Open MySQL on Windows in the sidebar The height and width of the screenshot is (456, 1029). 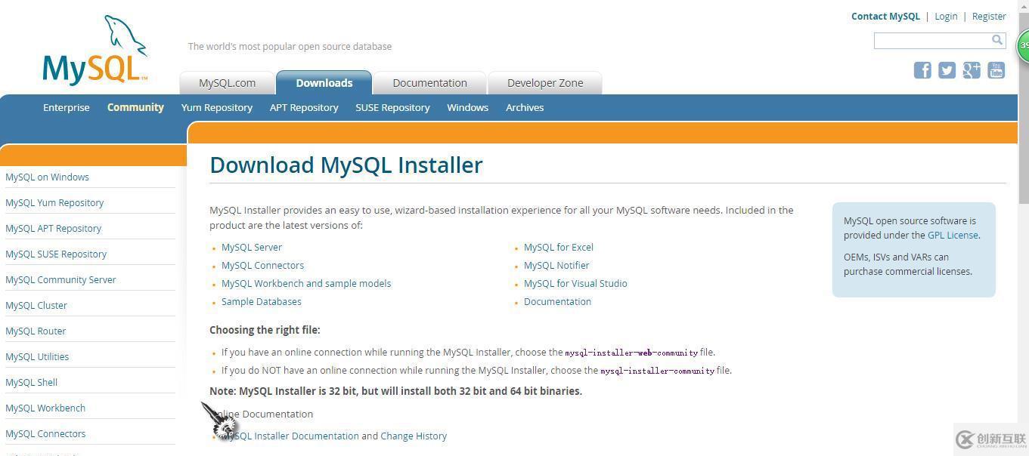(x=47, y=177)
